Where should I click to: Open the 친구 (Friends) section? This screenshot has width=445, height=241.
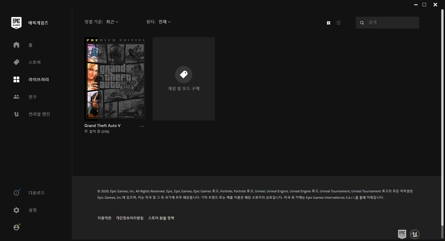point(33,97)
